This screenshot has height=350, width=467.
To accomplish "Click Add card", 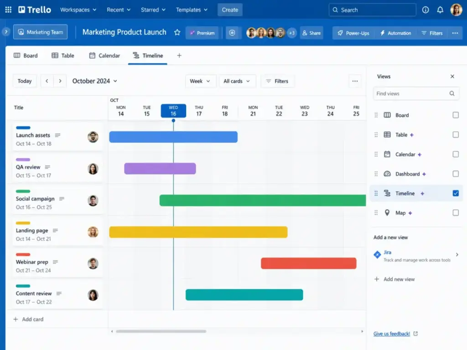I will coord(29,319).
